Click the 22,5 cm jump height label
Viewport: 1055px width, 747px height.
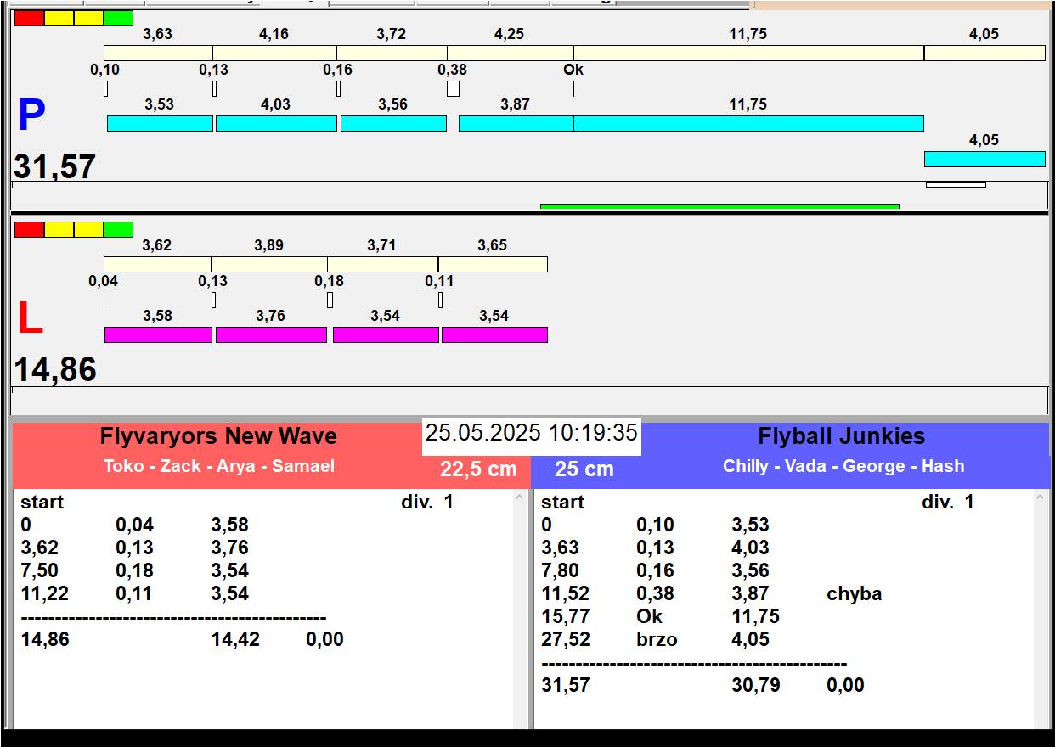pos(478,469)
